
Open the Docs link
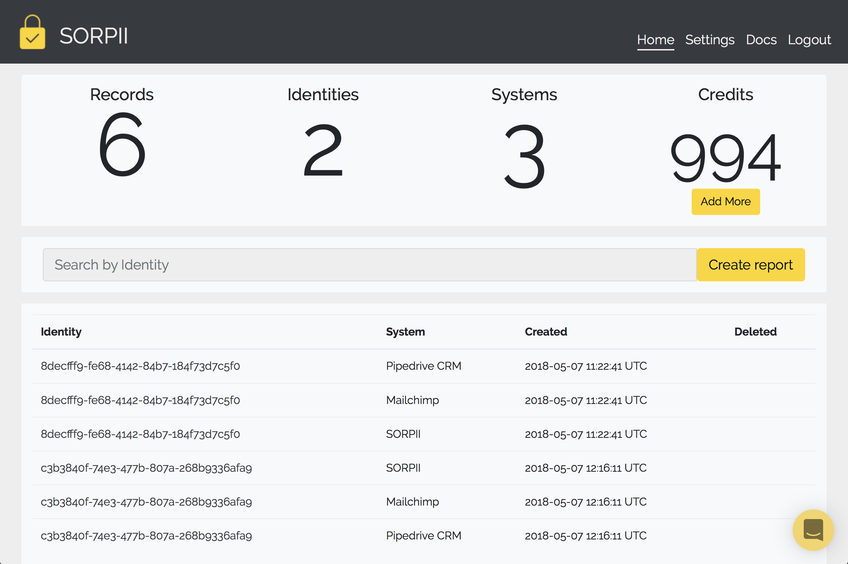tap(761, 39)
